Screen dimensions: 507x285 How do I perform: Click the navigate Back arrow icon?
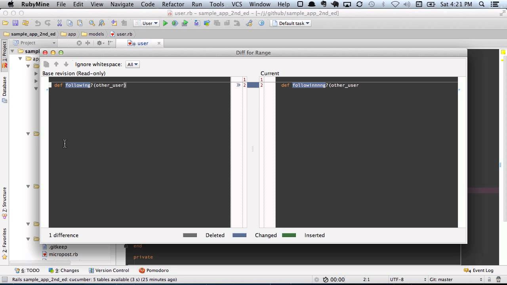tap(114, 23)
